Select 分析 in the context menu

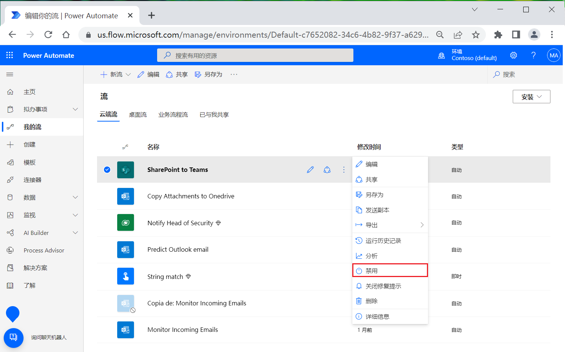(390, 256)
